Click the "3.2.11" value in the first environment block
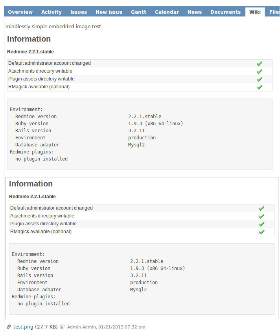This screenshot has width=280, height=334. [136, 131]
